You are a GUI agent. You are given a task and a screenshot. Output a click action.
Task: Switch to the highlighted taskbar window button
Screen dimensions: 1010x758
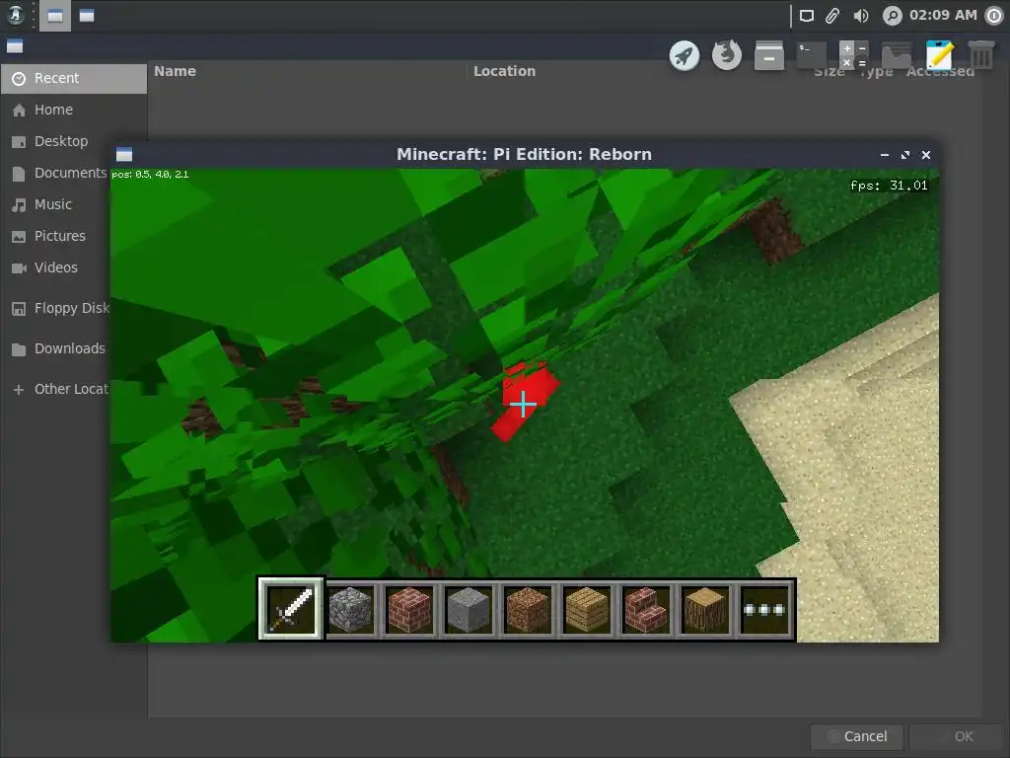tap(55, 16)
